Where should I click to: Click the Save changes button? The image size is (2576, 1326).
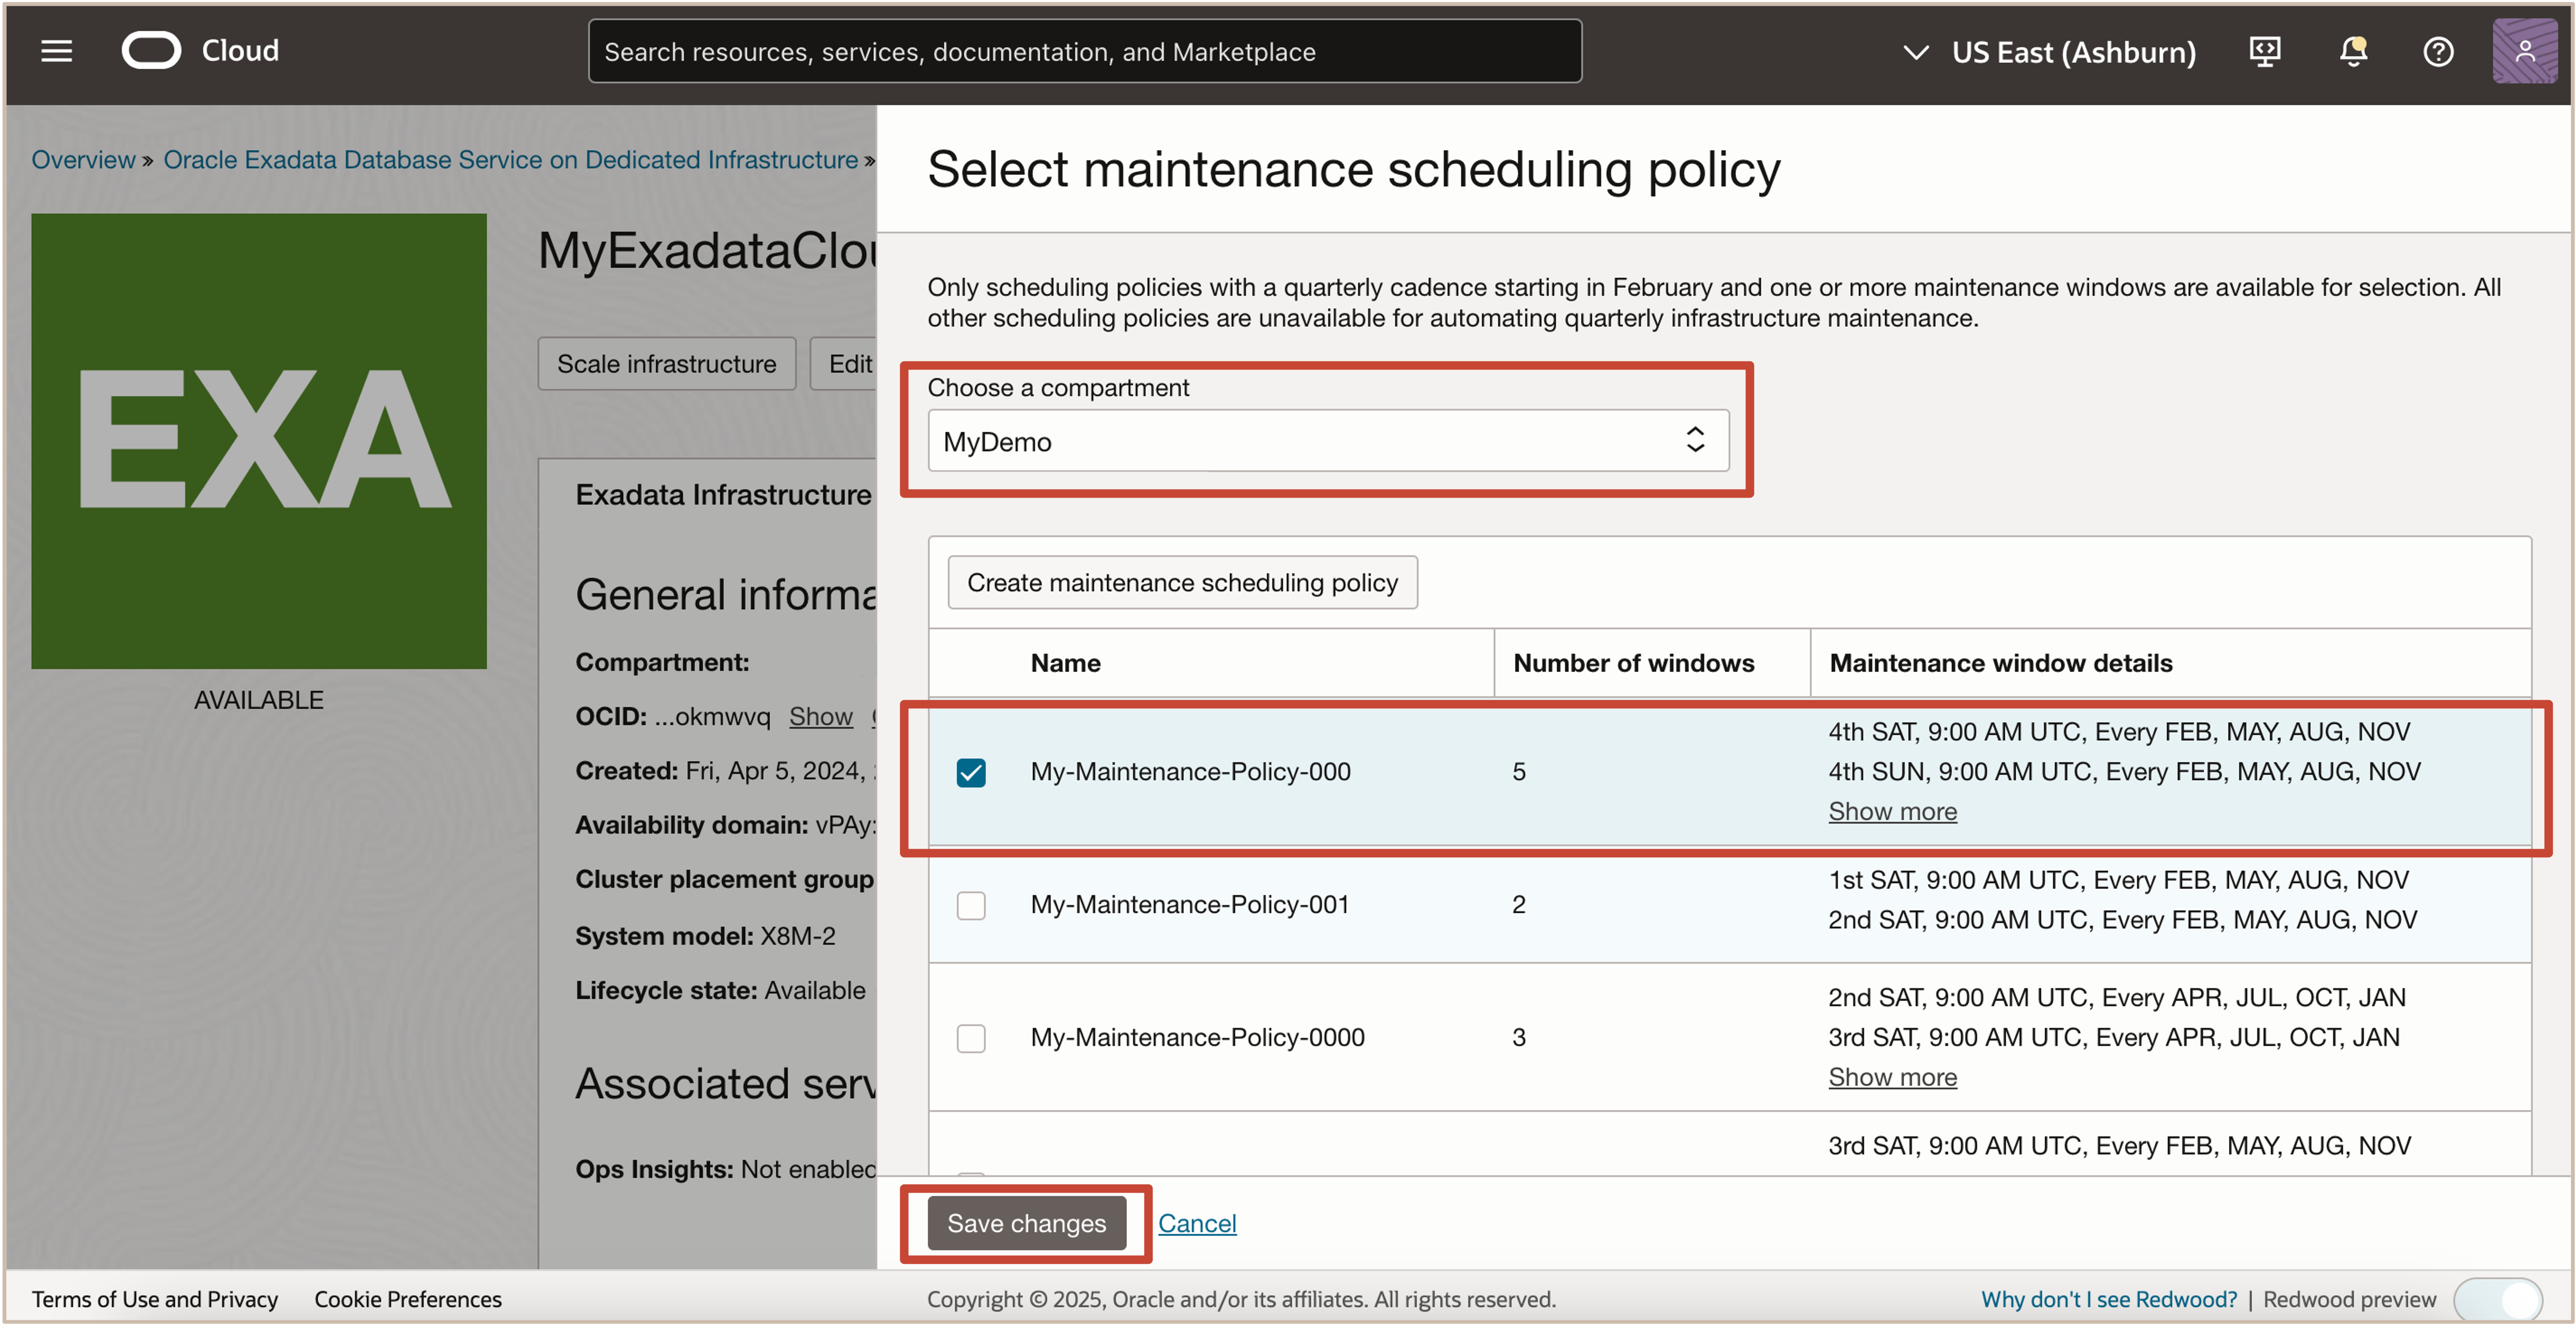pyautogui.click(x=1026, y=1222)
